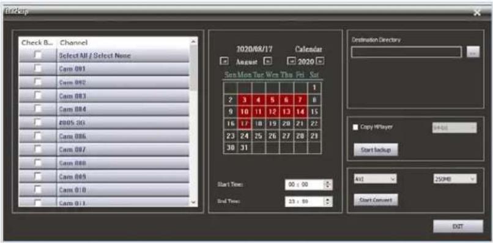Close the Backup dialog window
Screen dimensions: 493x243
(477, 13)
